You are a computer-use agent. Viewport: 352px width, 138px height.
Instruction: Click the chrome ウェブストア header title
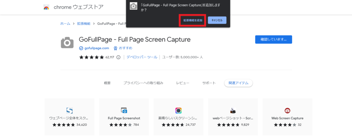79,7
